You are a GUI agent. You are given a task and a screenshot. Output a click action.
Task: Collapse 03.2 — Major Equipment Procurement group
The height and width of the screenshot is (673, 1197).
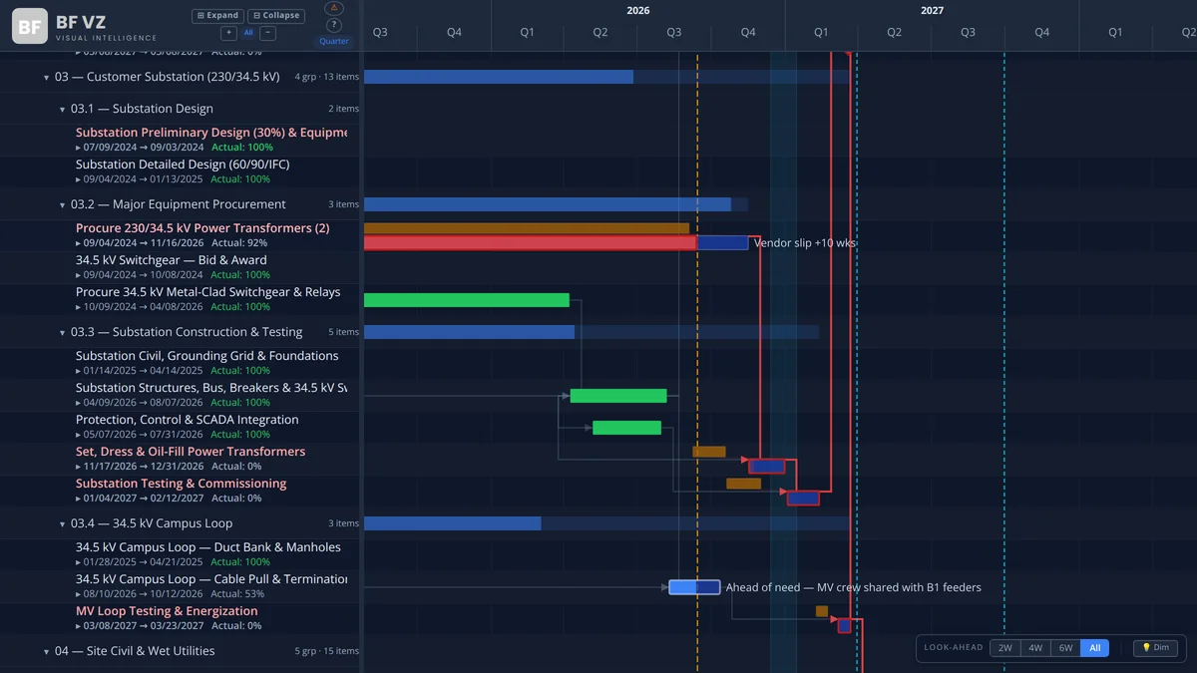pos(62,204)
